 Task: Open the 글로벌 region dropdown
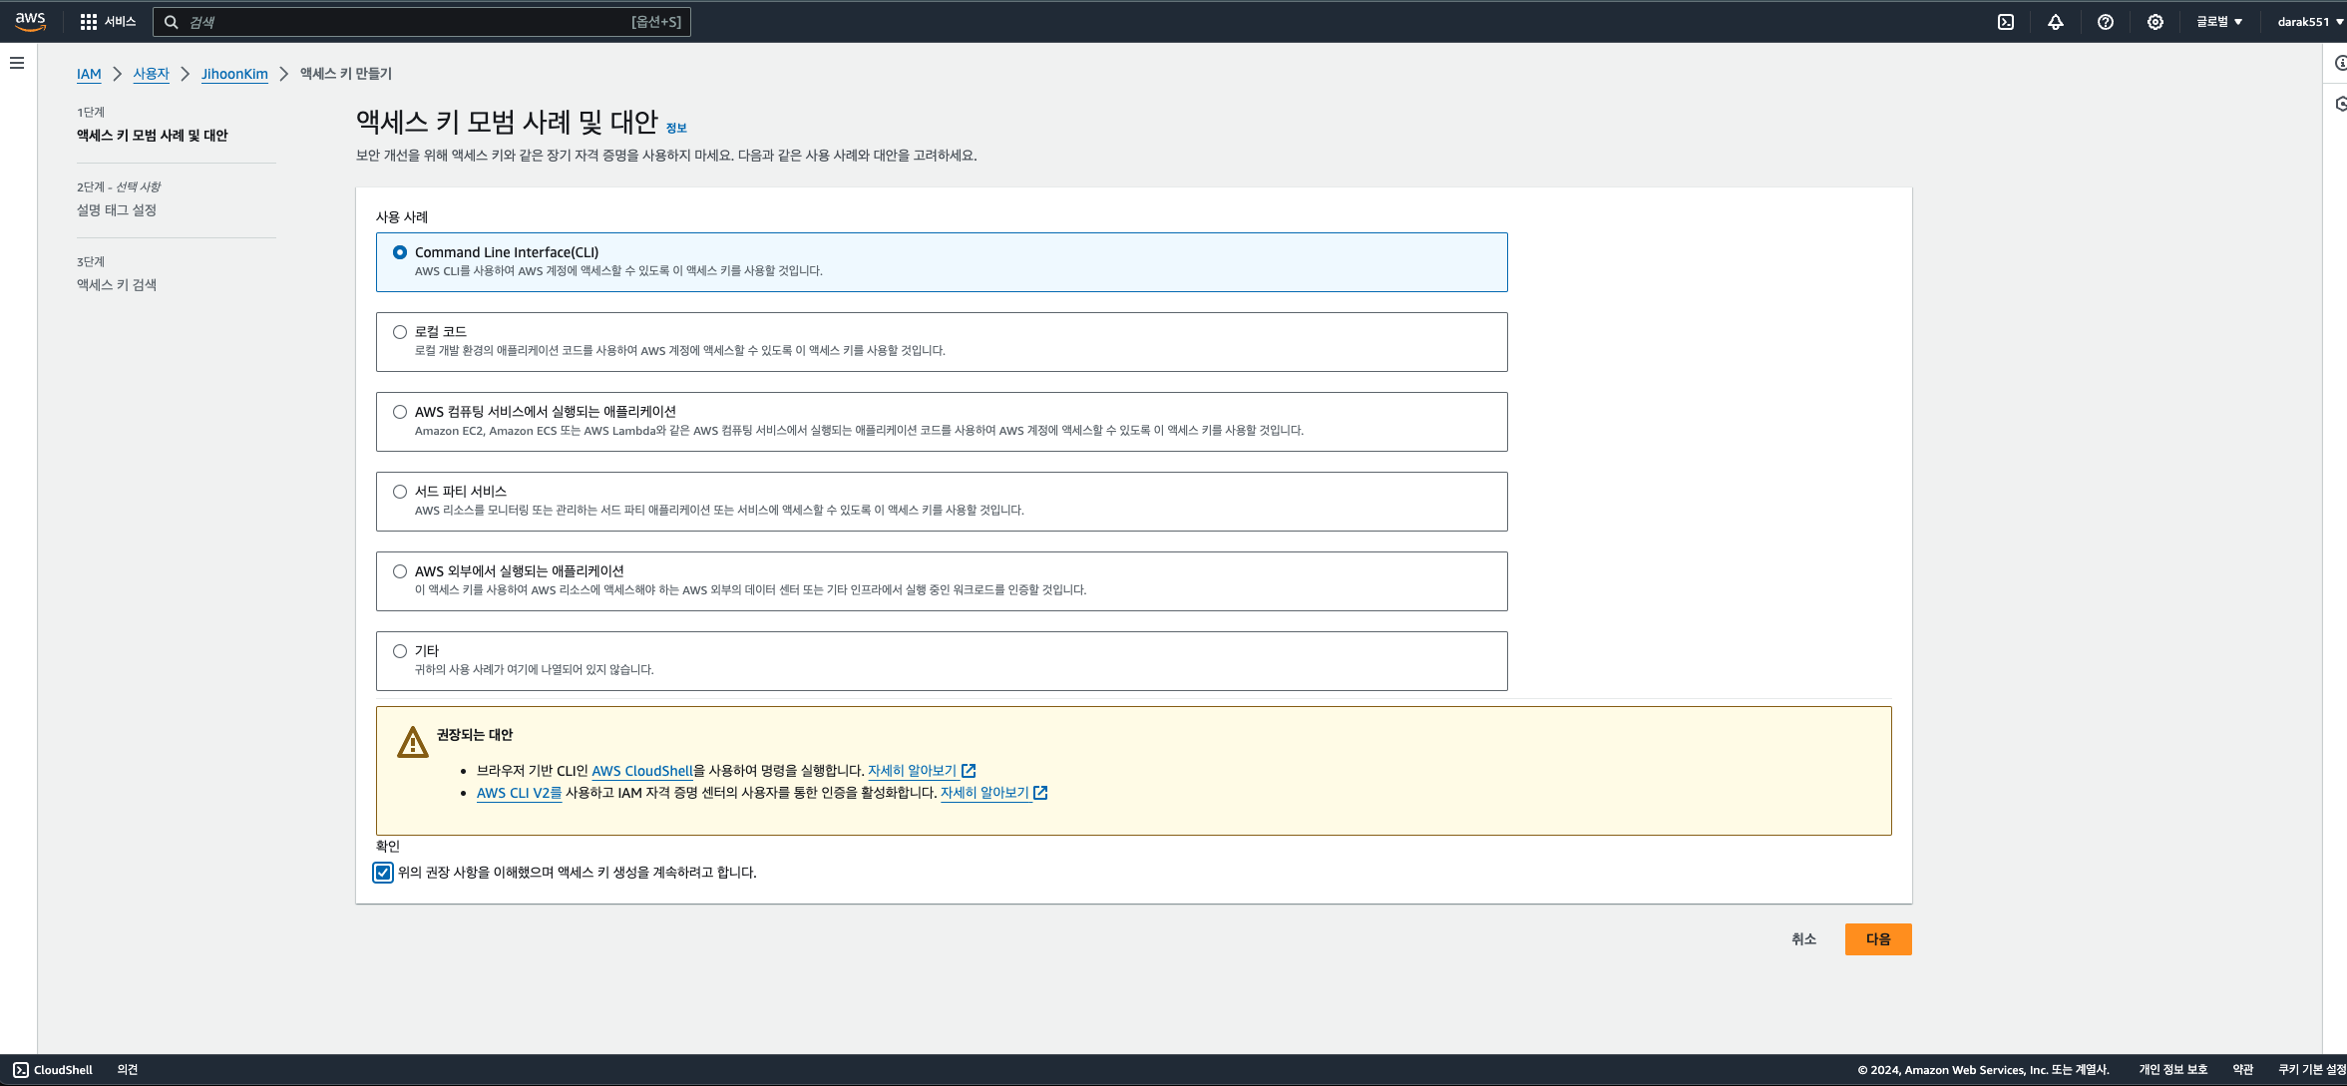click(x=2219, y=22)
